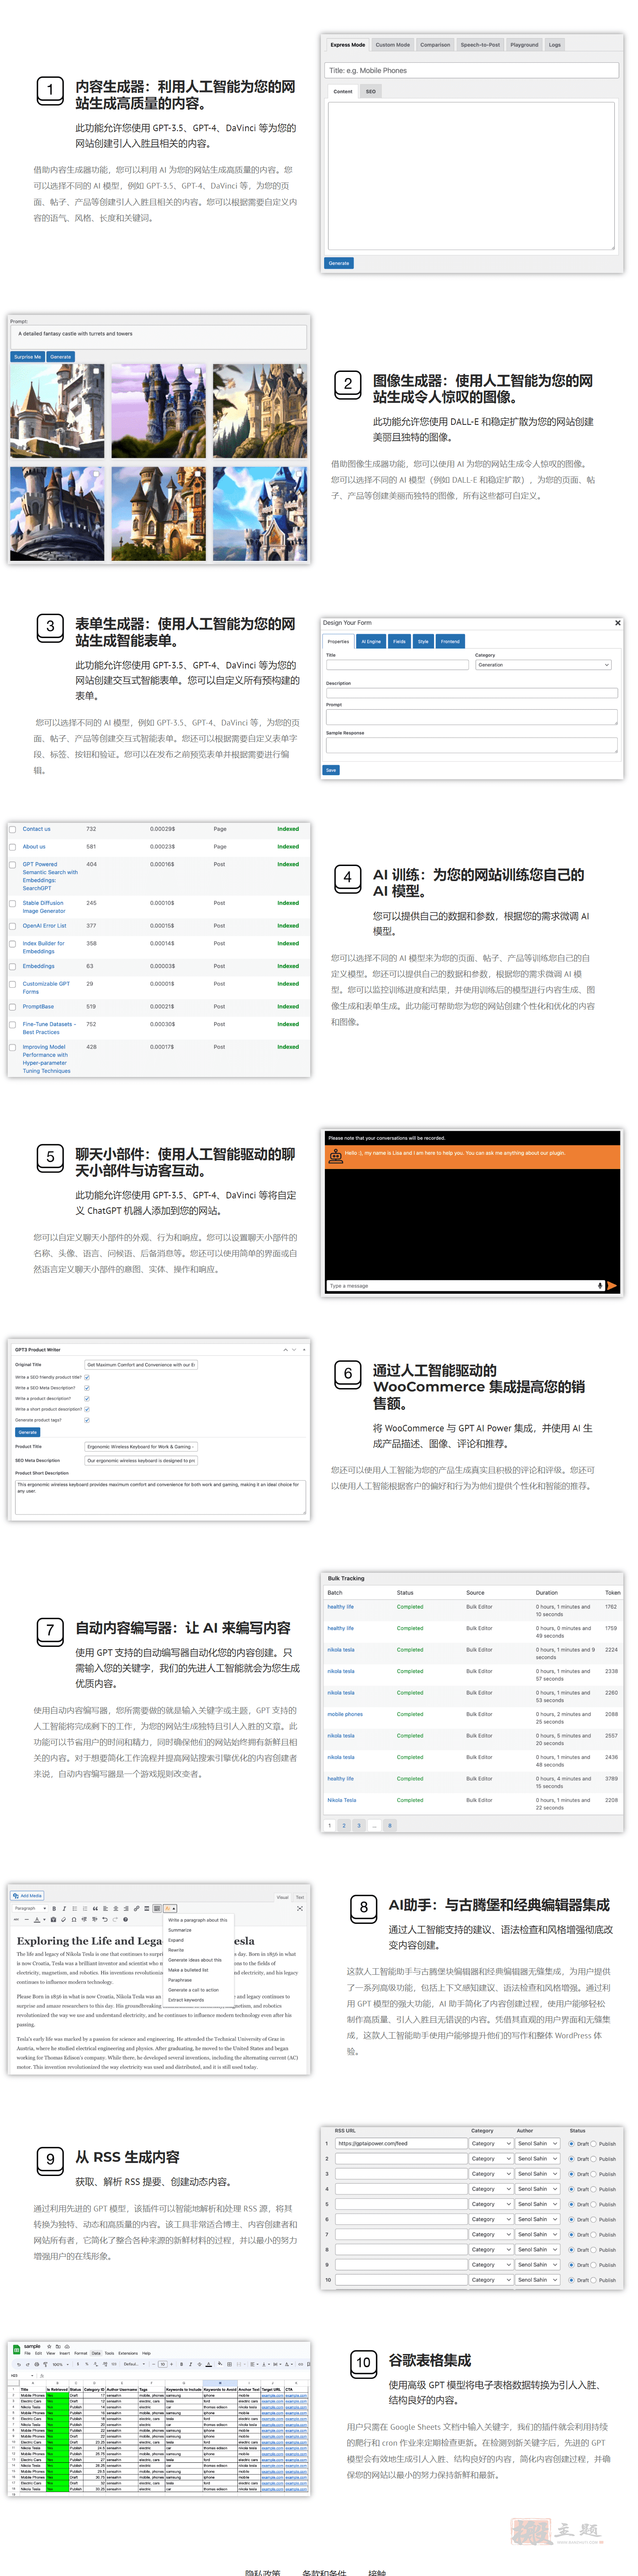Screen dimensions: 638x2576
Task: Click Generate under the content editor
Action: coord(339,264)
